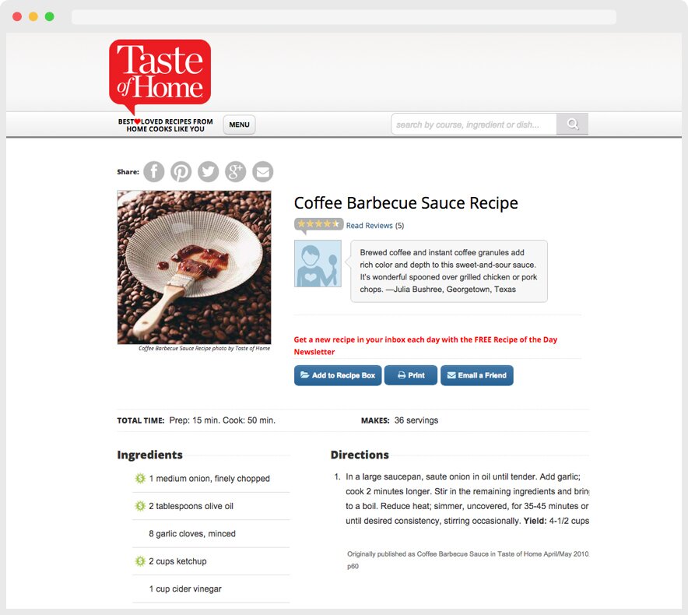Share recipe on Pinterest icon
The width and height of the screenshot is (688, 615).
pos(181,171)
